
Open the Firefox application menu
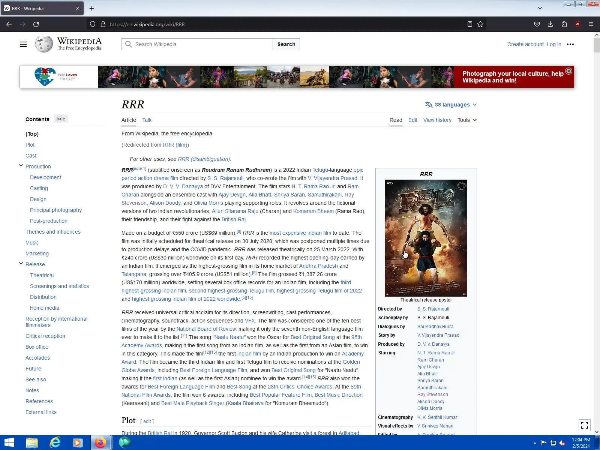[591, 24]
